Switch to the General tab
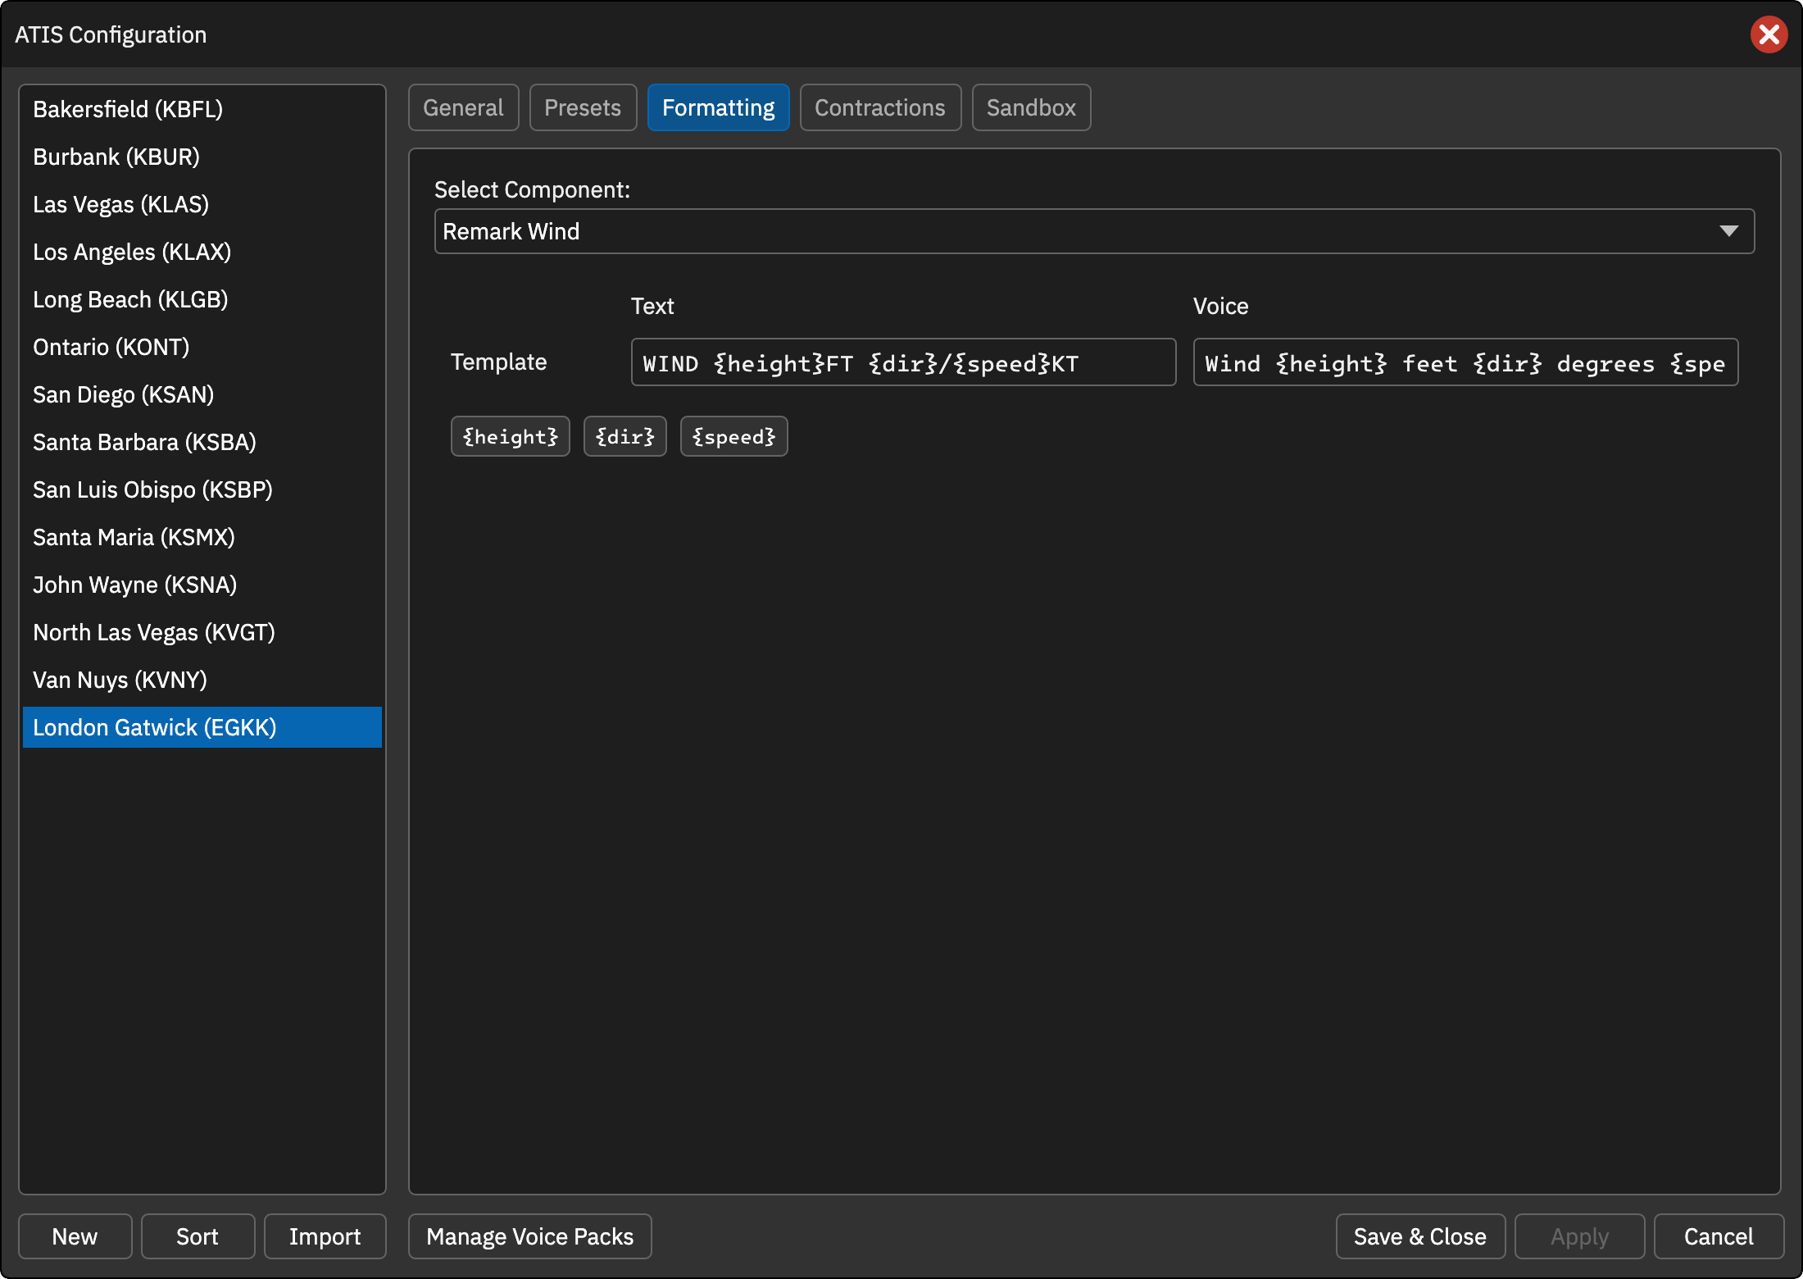Screen dimensions: 1803x1279 tap(463, 107)
